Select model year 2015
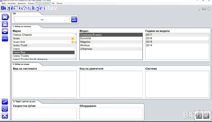Image resolution: width=212 pixels, height=122 pixels. (149, 42)
